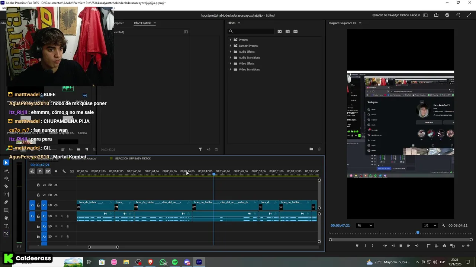Select the Rectangle tool
The height and width of the screenshot is (267, 476).
click(x=6, y=210)
